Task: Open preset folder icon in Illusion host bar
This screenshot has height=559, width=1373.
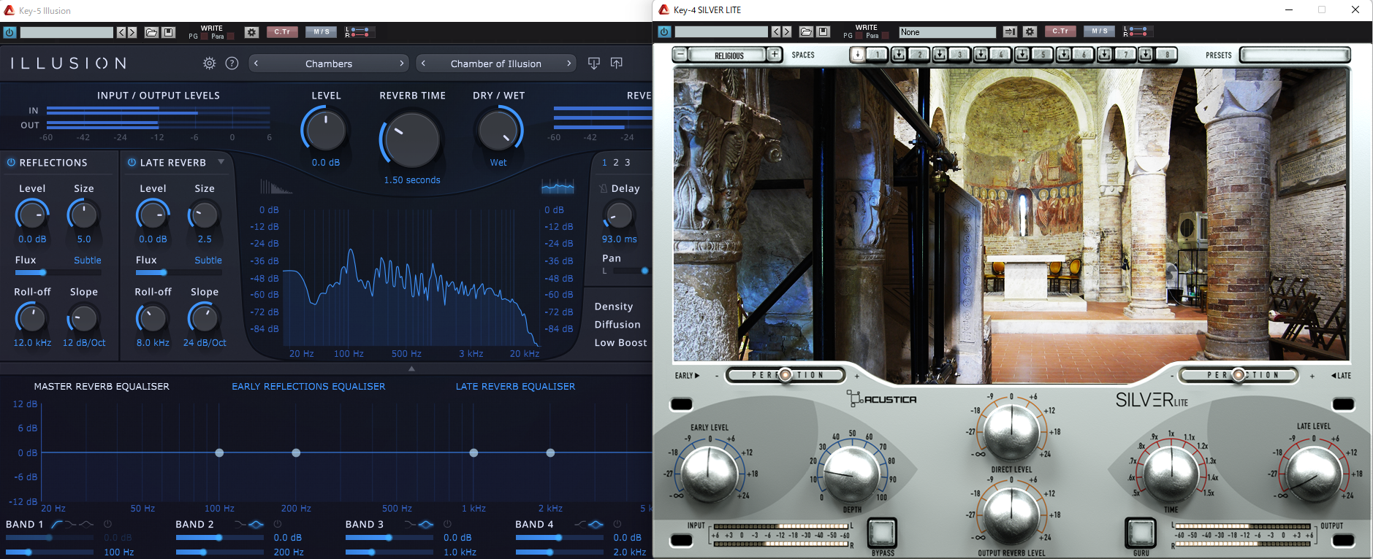Action: [151, 32]
